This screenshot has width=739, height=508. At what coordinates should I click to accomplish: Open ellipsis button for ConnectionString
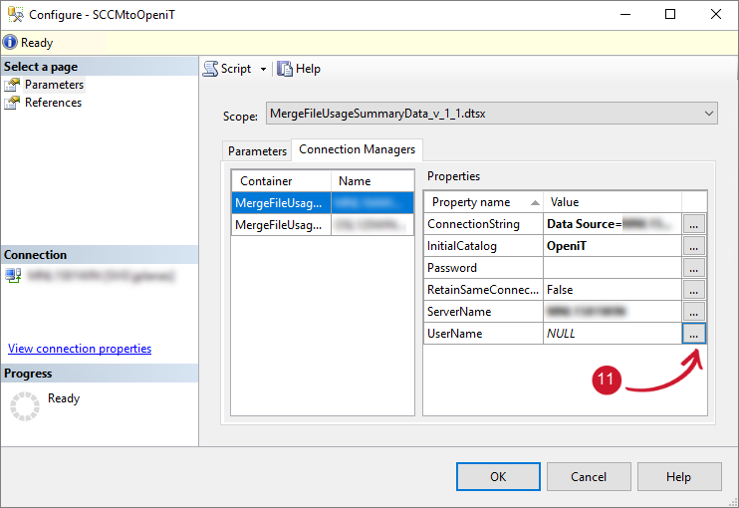694,224
